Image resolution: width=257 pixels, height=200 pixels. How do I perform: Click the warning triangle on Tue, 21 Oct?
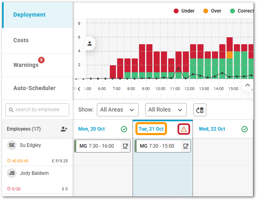[184, 129]
